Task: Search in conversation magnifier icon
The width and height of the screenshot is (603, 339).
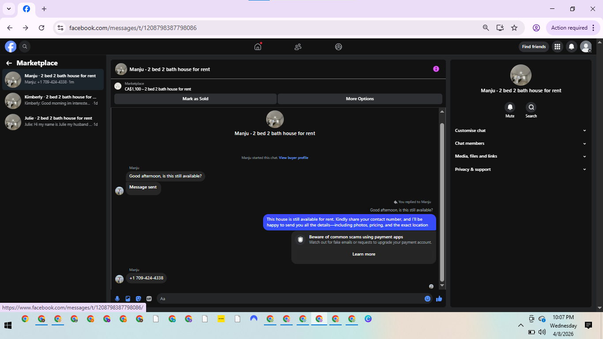Action: 531,107
